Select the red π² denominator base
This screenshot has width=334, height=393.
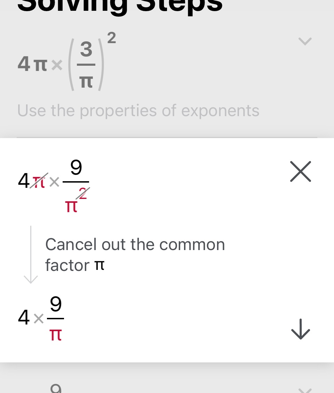coord(71,207)
